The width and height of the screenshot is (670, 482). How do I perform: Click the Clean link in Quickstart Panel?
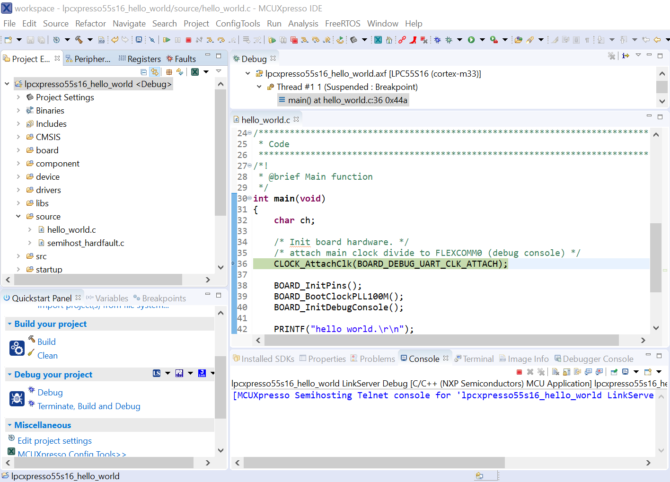click(47, 356)
